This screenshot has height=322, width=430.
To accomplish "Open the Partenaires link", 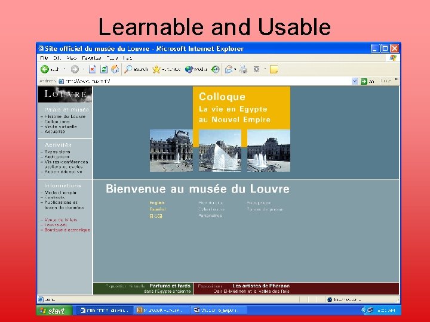I will tap(210, 216).
